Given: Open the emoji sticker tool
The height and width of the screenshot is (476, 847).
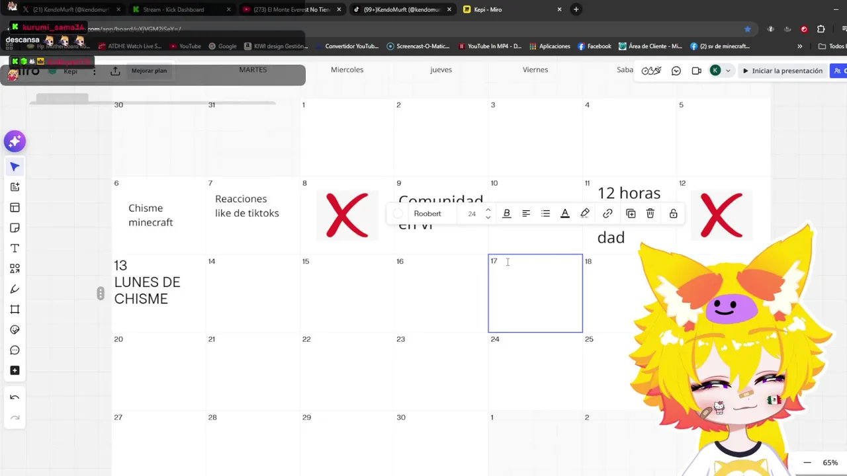Looking at the screenshot, I should pos(15,330).
